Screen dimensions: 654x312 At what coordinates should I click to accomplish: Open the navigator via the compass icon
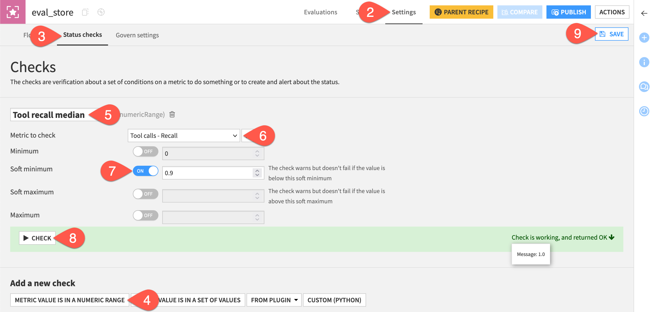(x=101, y=12)
